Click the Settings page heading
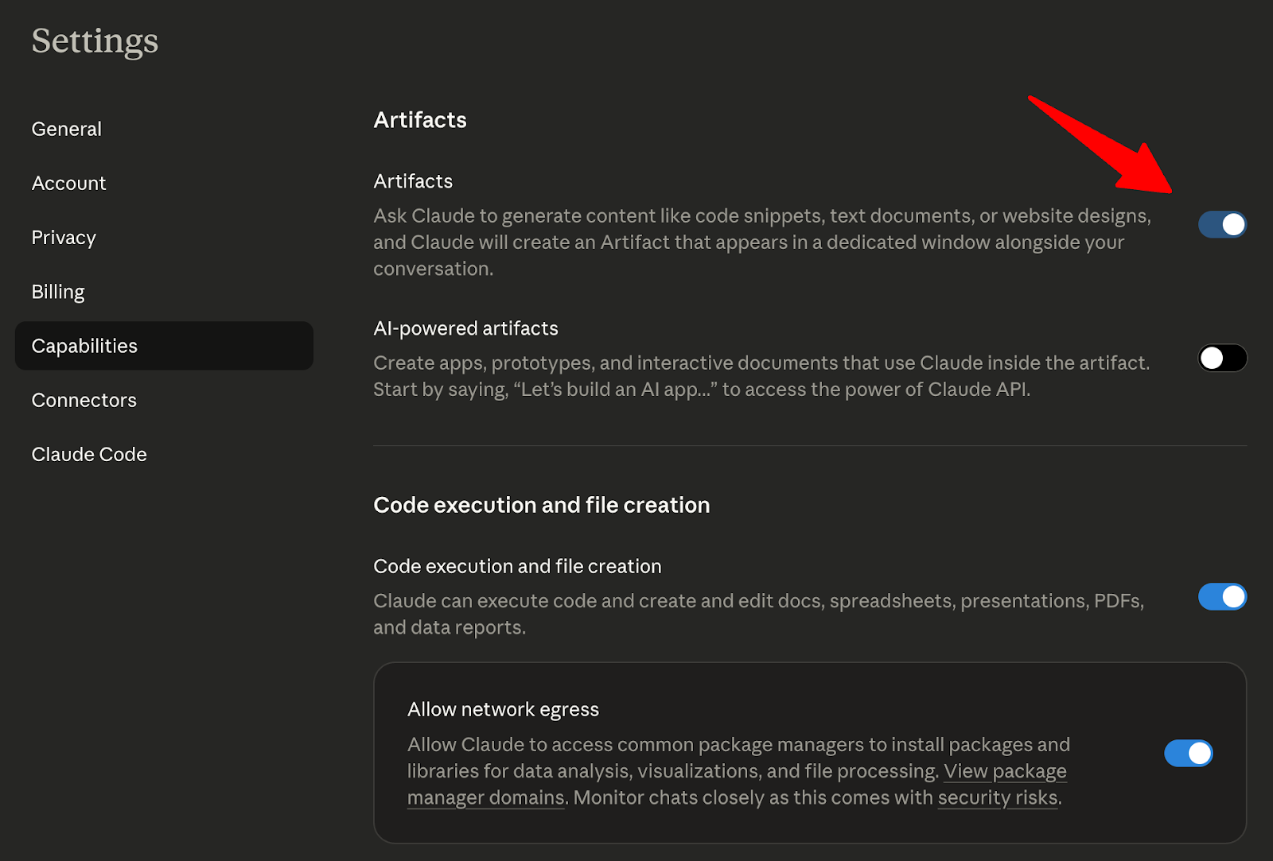Image resolution: width=1273 pixels, height=861 pixels. [x=95, y=41]
